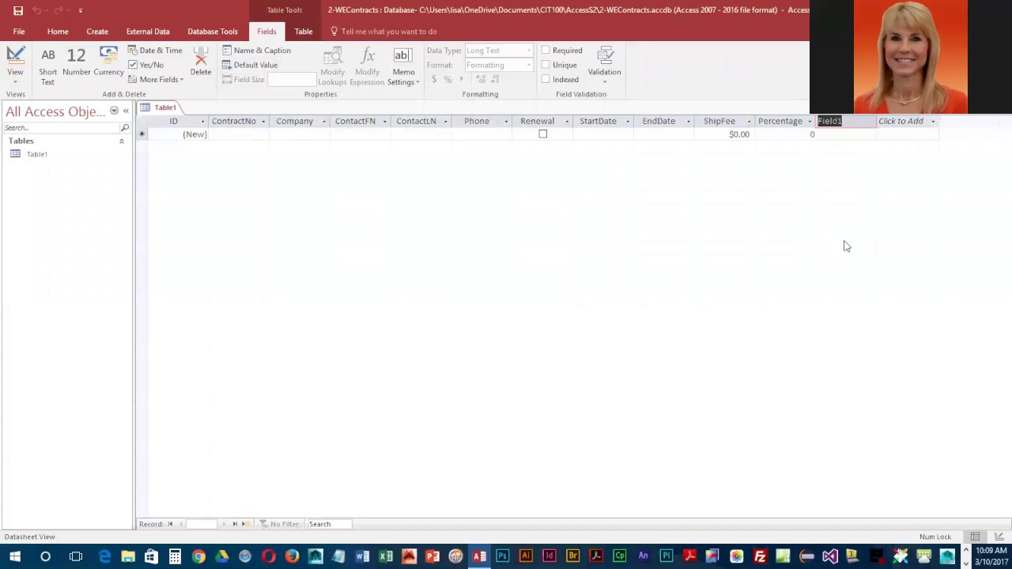Enable the Required checkbox
This screenshot has width=1012, height=569.
pos(546,51)
